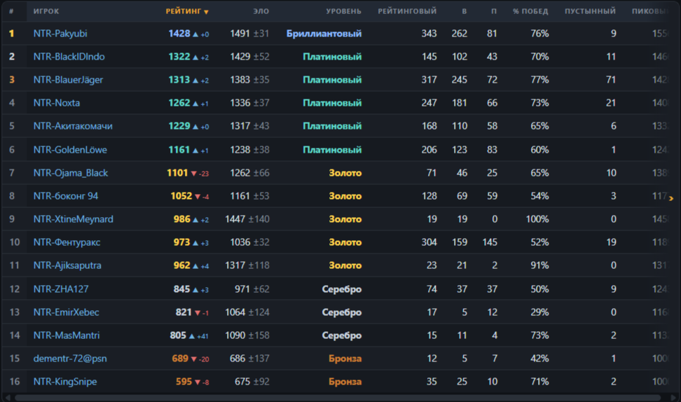Click the up arrow beside rating 1313
The width and height of the screenshot is (681, 402).
tap(195, 81)
